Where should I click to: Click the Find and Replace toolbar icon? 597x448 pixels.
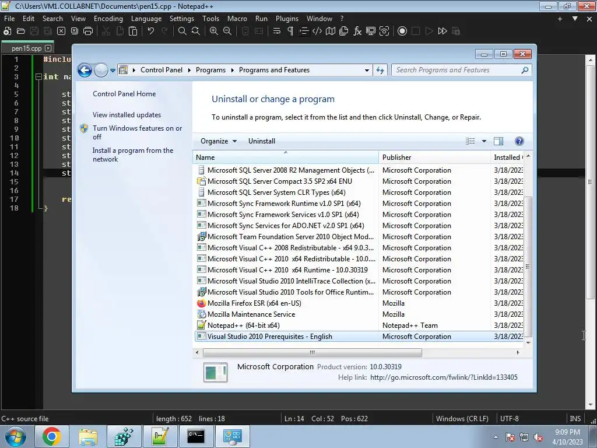(196, 32)
